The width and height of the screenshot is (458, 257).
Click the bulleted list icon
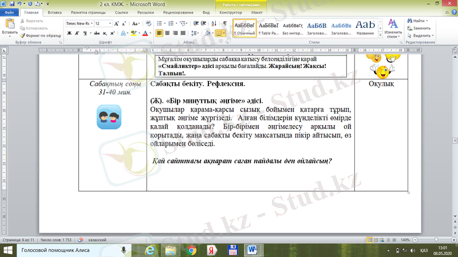(160, 23)
